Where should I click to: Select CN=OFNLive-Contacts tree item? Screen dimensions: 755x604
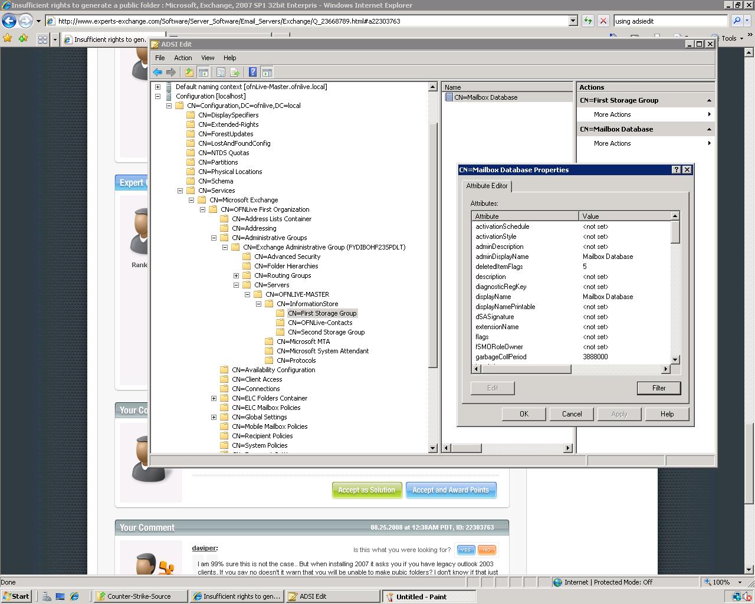point(320,323)
